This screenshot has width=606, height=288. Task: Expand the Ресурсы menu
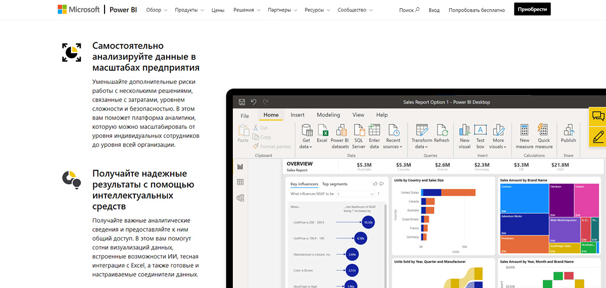(317, 10)
